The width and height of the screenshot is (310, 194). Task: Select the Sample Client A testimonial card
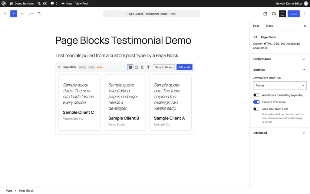point(170,102)
